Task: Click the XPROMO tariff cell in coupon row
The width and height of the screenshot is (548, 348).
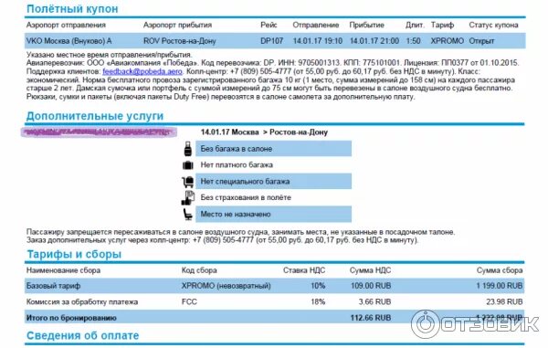Action: click(447, 41)
